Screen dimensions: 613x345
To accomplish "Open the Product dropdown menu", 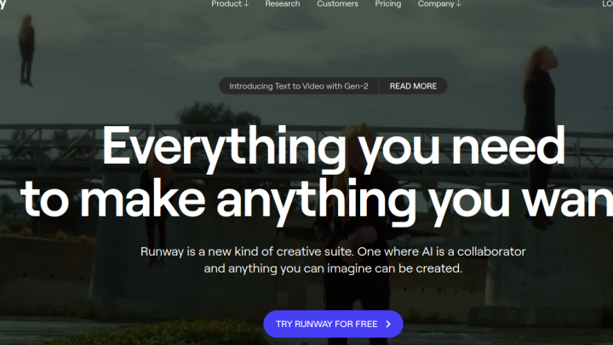I will [x=230, y=3].
